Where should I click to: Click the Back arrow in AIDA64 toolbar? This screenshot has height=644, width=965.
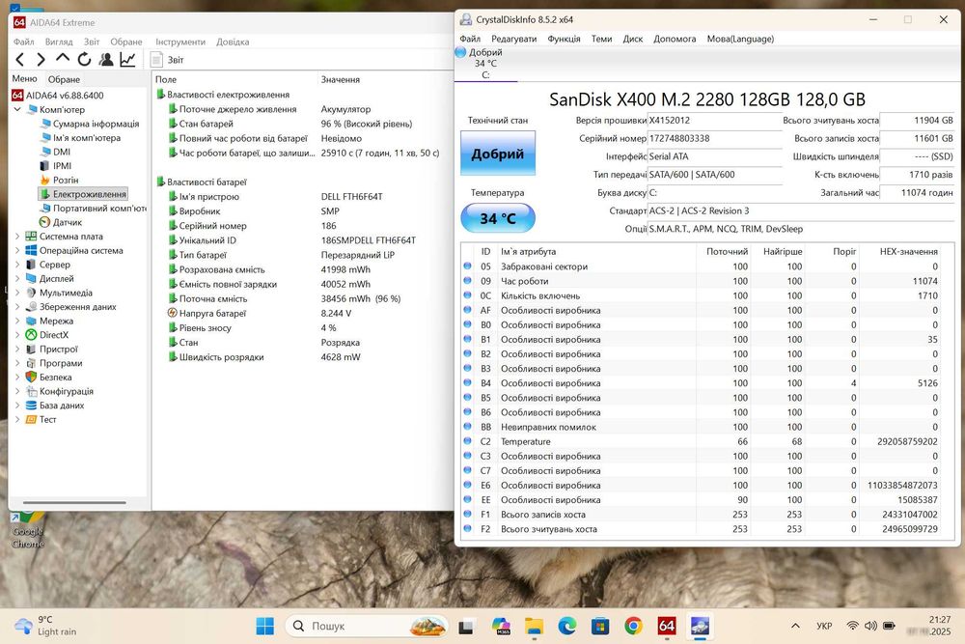click(20, 60)
